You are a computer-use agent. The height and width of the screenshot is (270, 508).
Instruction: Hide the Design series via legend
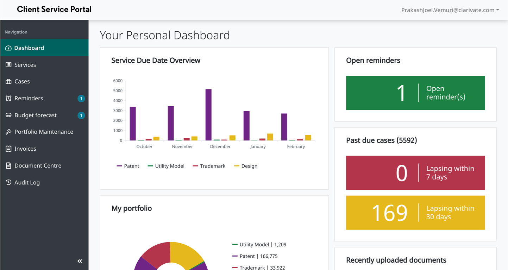tap(246, 166)
